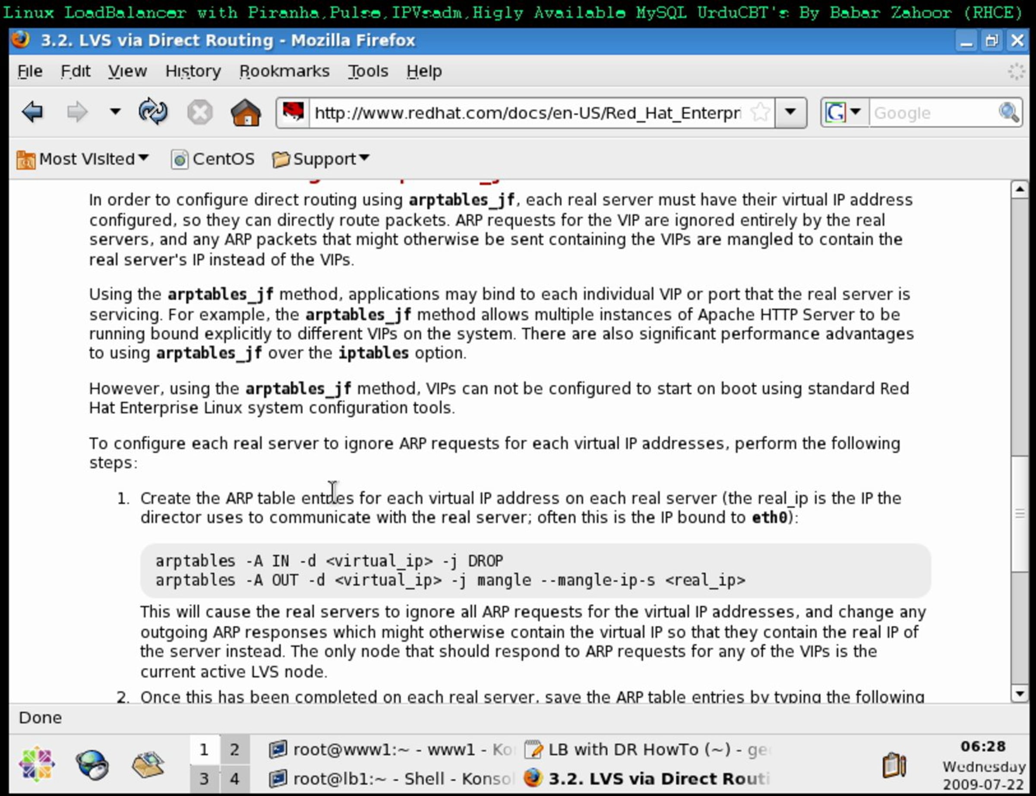Click the Google search input field
The height and width of the screenshot is (796, 1036).
(934, 113)
